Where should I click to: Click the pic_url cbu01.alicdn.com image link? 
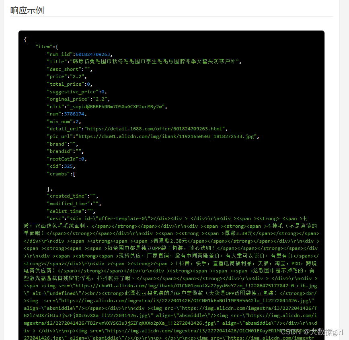(x=166, y=136)
